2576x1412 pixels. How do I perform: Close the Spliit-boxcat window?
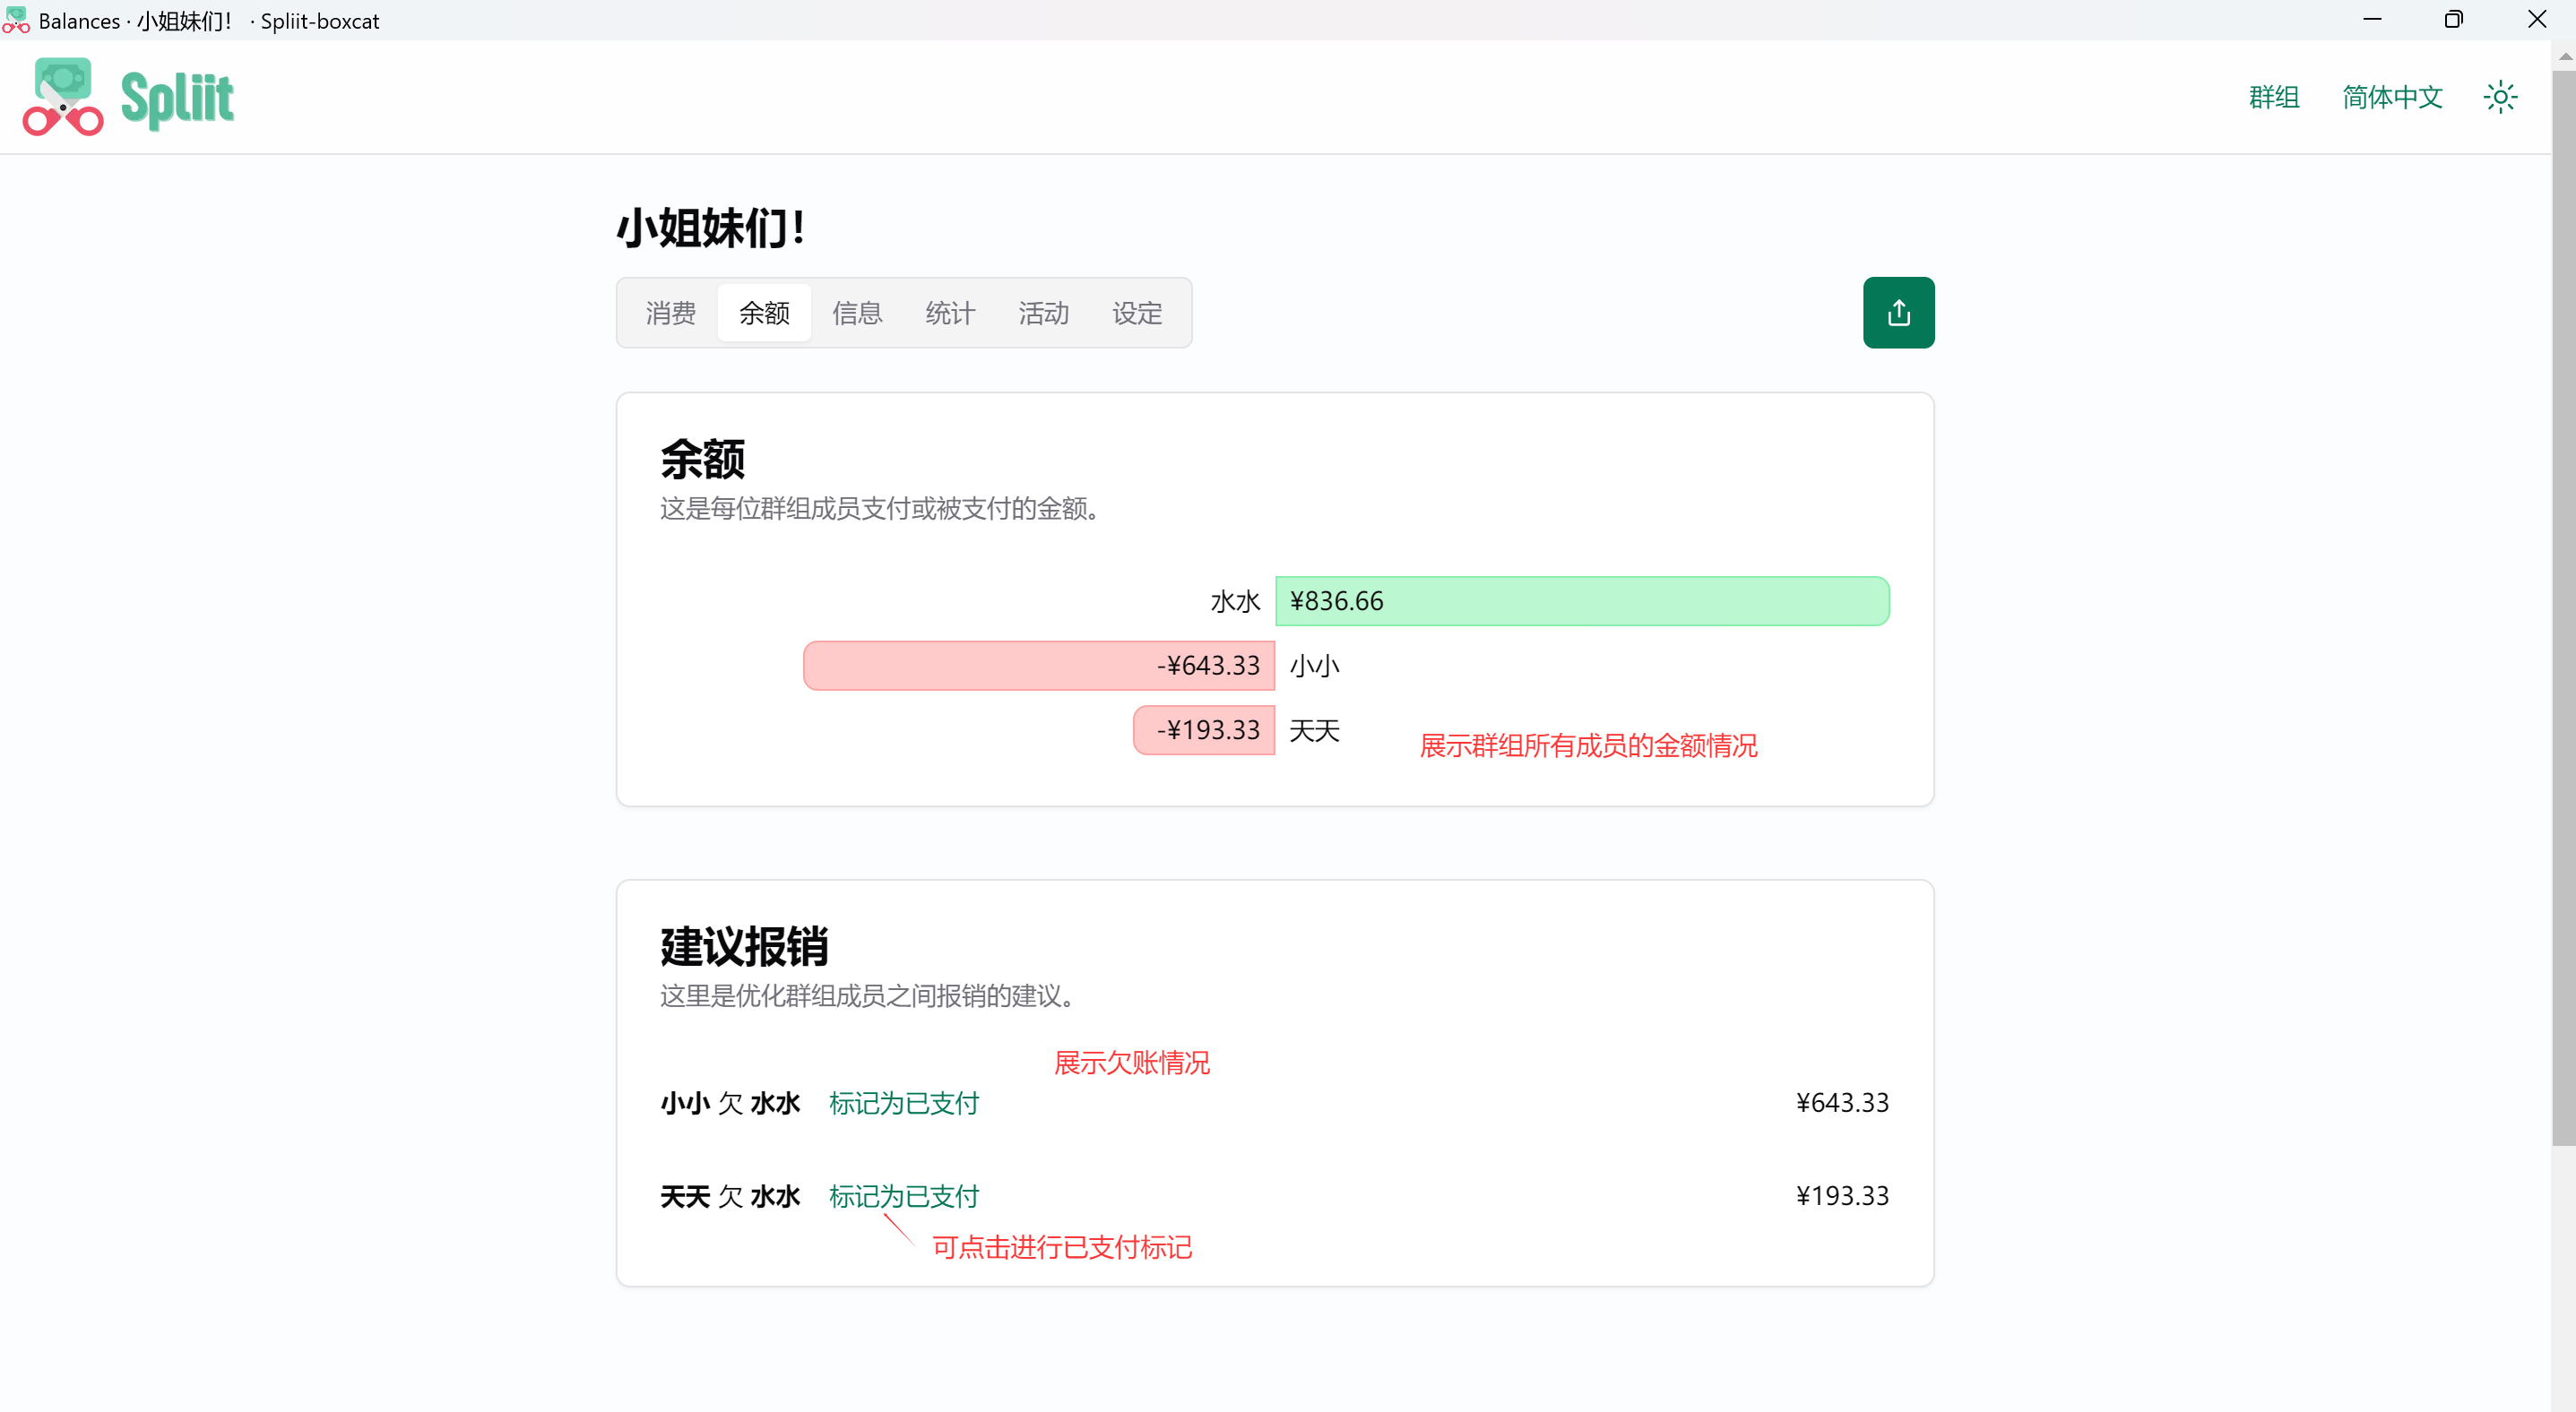point(2537,20)
